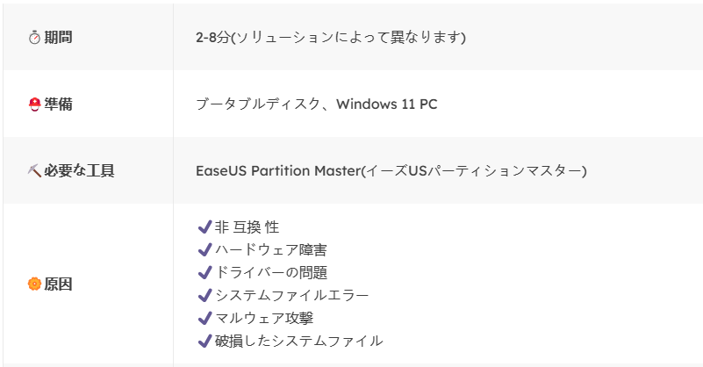
Task: Click the 破損したシステムファイル list item text
Action: [298, 341]
